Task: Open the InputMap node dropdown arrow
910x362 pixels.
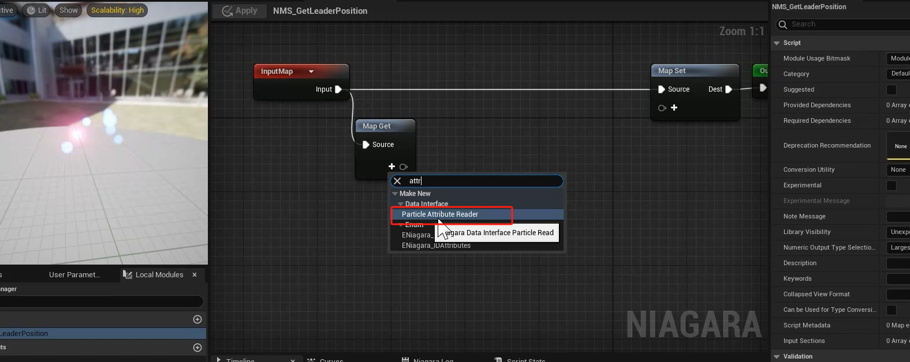Action: (x=311, y=71)
